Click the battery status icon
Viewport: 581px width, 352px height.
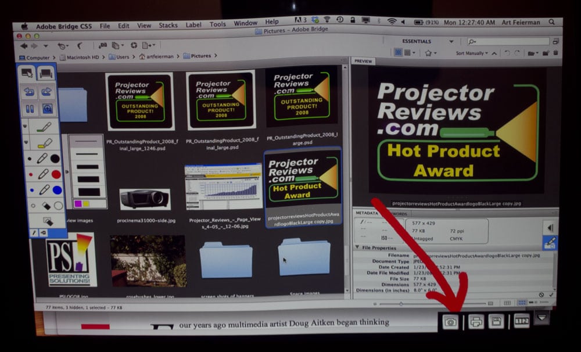tap(418, 22)
